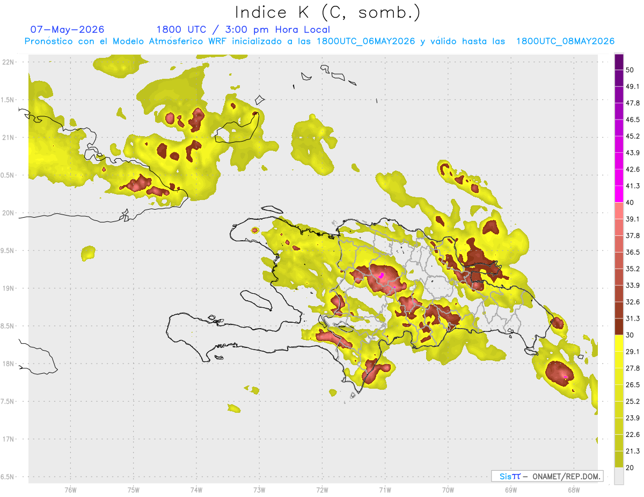This screenshot has width=644, height=497.
Task: Click the salmon 39.1 legend color band
Action: [619, 211]
